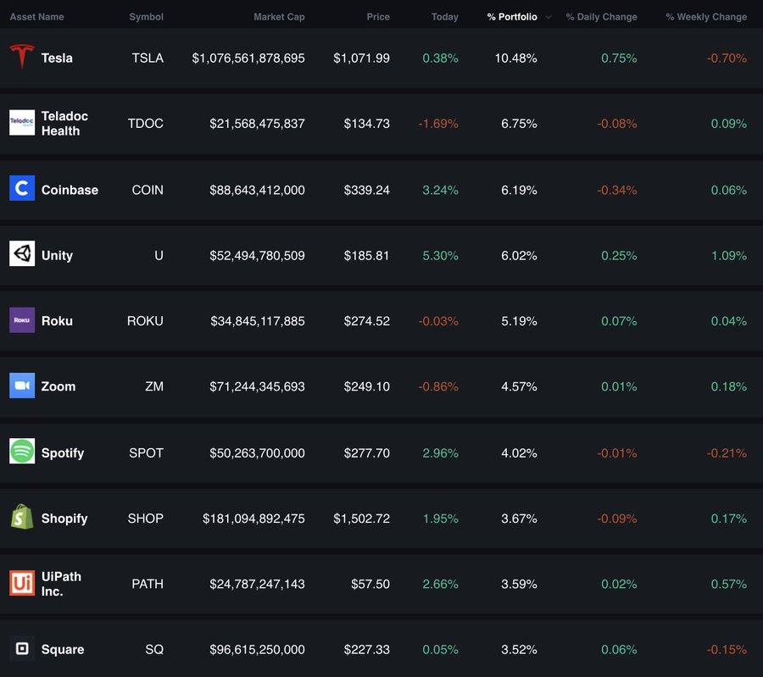Select the U ticker symbol
This screenshot has height=677, width=763.
[159, 255]
